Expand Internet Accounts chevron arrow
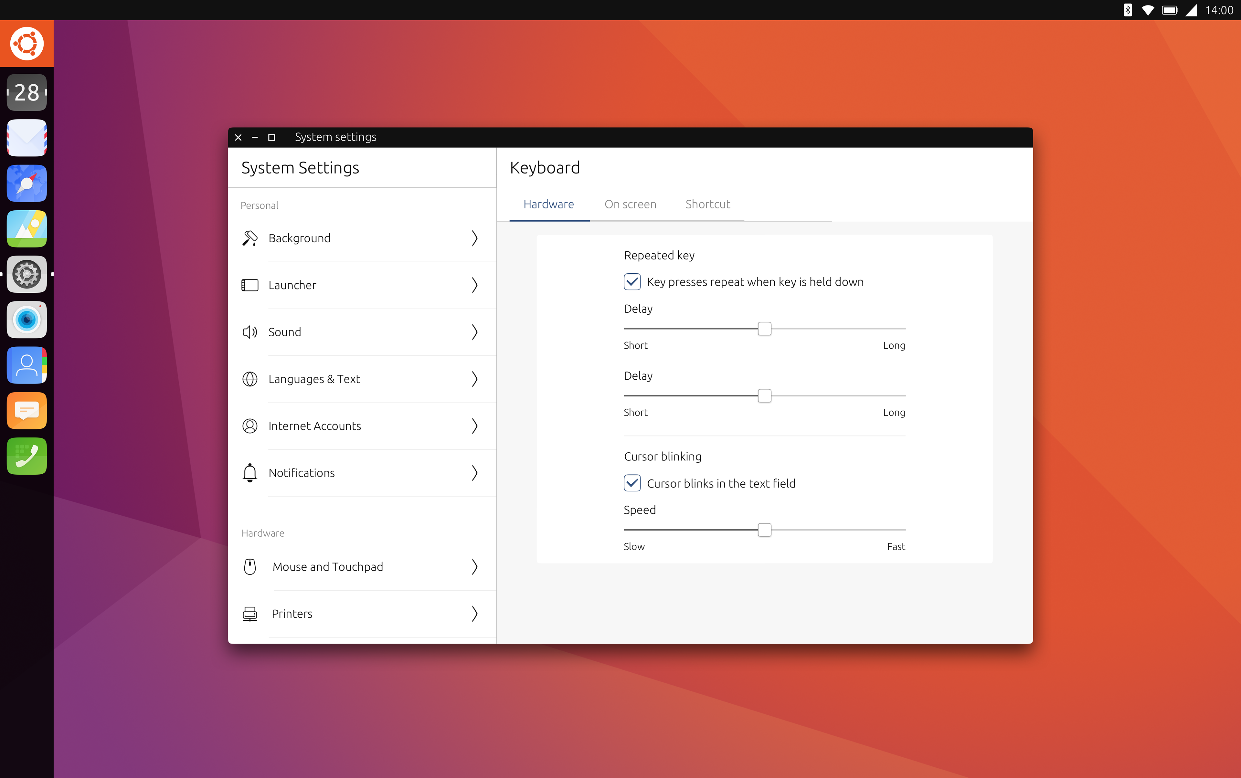Image resolution: width=1241 pixels, height=778 pixels. 474,426
